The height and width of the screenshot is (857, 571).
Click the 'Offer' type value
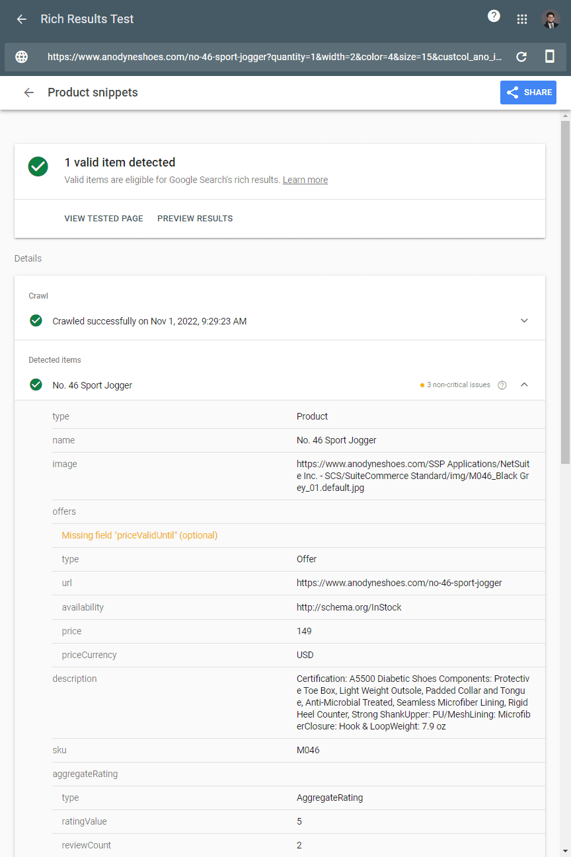pyautogui.click(x=307, y=559)
